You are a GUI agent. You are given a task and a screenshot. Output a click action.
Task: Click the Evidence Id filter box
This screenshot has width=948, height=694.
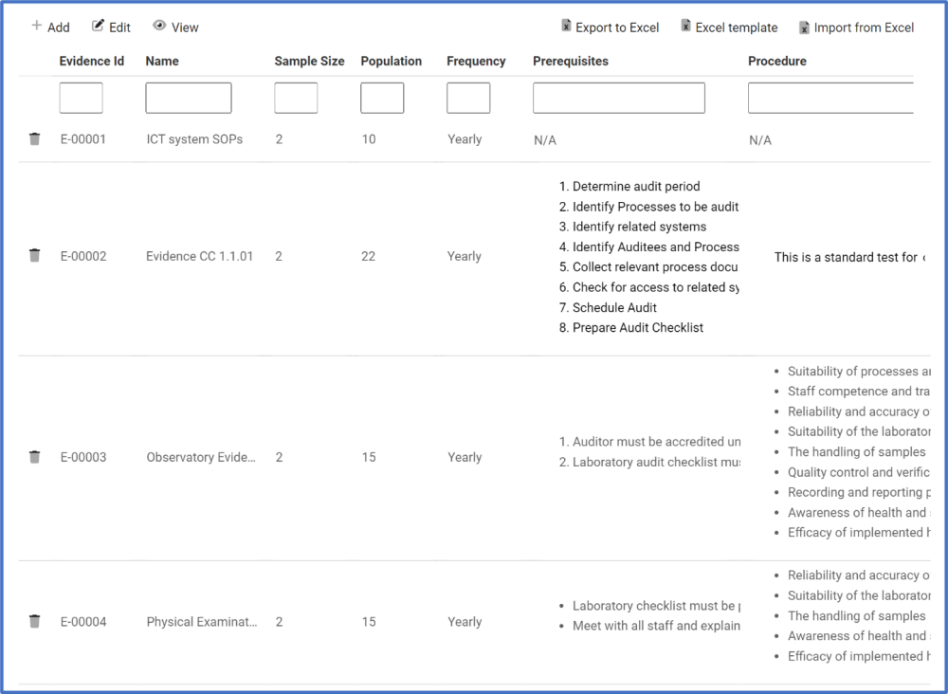[x=81, y=97]
